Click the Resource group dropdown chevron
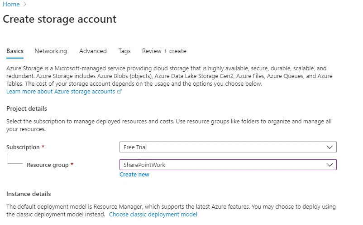The height and width of the screenshot is (225, 363). click(330, 165)
